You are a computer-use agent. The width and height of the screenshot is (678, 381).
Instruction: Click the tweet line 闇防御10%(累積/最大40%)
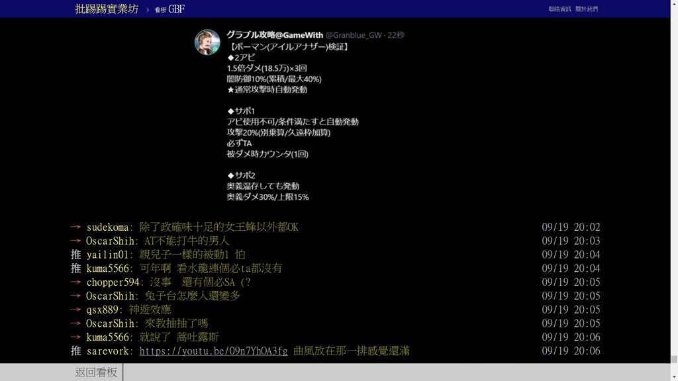pos(274,79)
